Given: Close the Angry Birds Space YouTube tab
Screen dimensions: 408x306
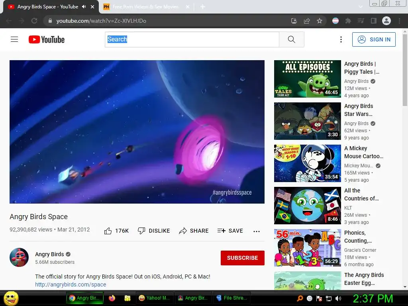Looking at the screenshot, I should coord(92,7).
